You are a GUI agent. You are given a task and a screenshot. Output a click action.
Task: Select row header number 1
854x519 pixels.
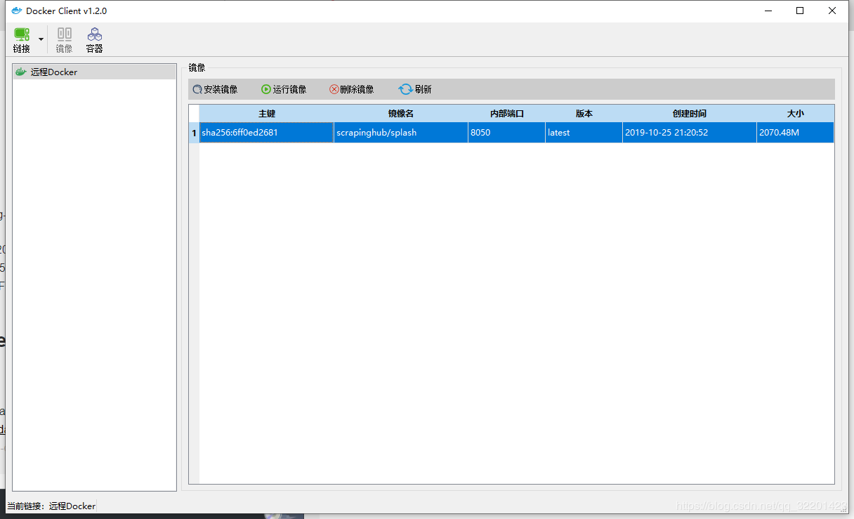point(194,132)
